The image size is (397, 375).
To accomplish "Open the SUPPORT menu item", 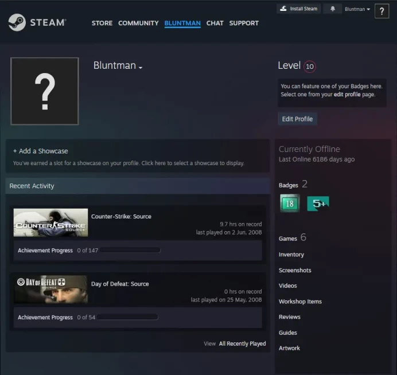I will click(244, 23).
